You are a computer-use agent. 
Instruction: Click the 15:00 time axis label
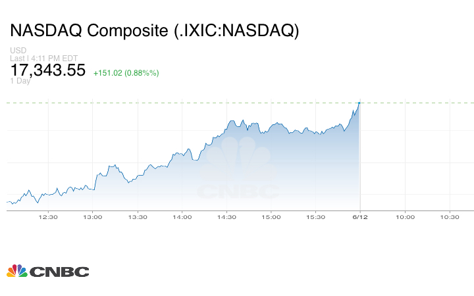click(x=271, y=216)
